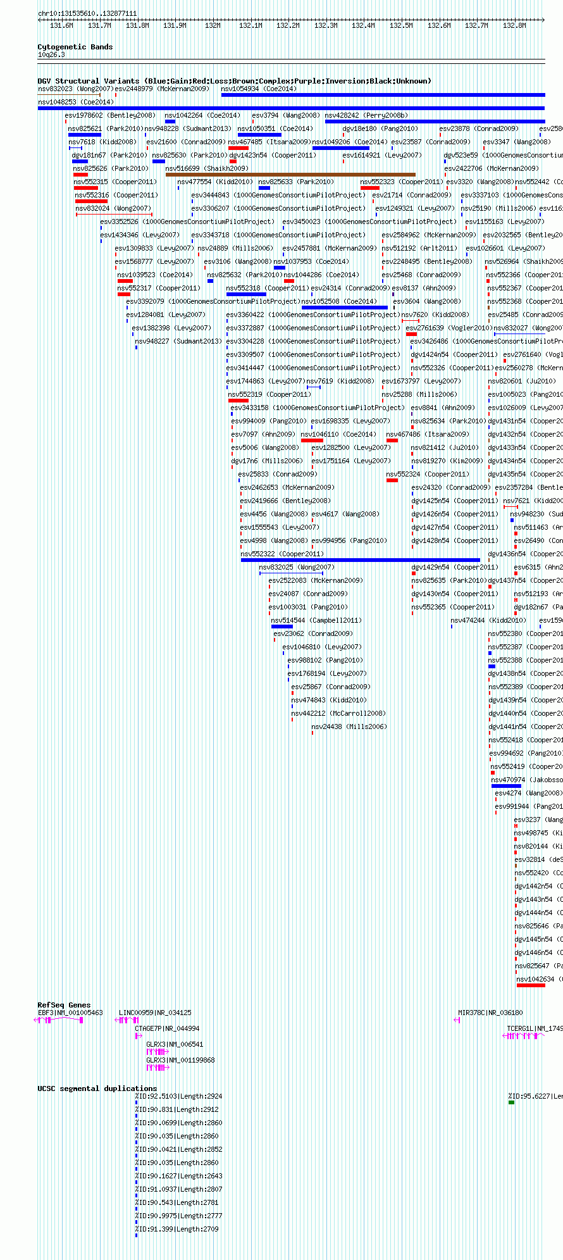Screen dimensions: 563x1260
Task: Open the GLRX3|NM_006541 gene label
Action: tap(175, 1044)
